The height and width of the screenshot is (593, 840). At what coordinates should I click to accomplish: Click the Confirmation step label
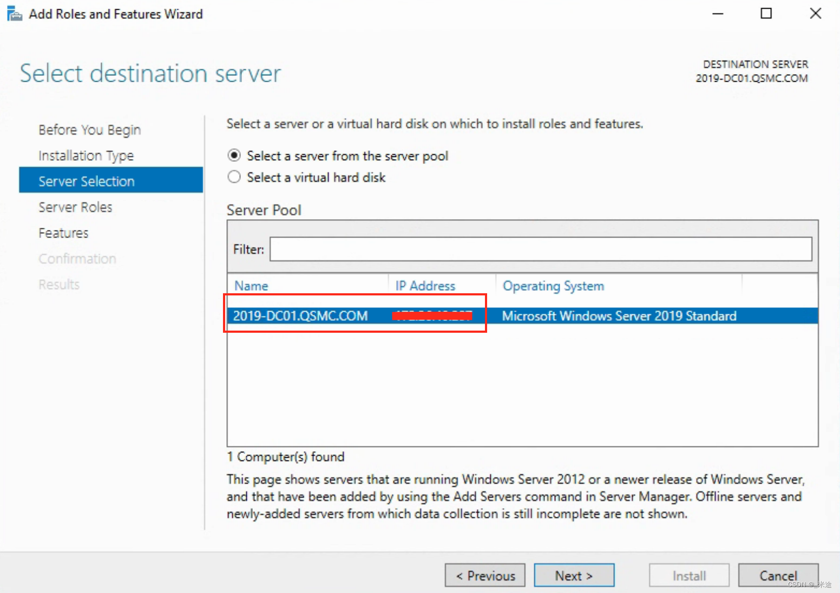[77, 259]
